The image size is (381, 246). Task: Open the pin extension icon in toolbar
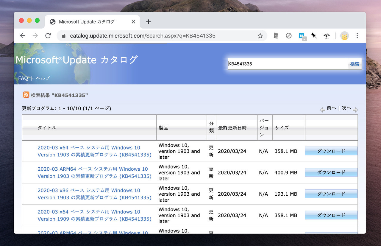pyautogui.click(x=314, y=36)
